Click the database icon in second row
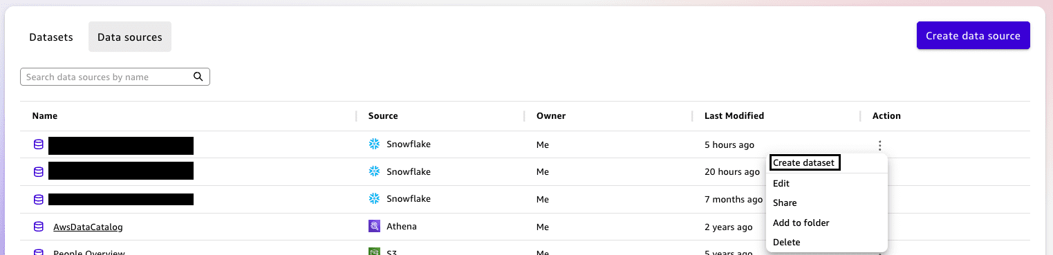This screenshot has width=1053, height=255. coord(39,172)
